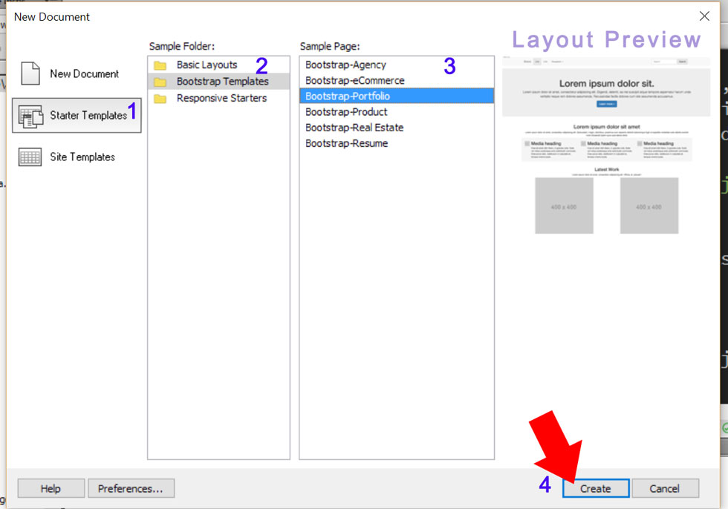Screen dimensions: 728x509
Task: Click the Create button
Action: click(596, 489)
